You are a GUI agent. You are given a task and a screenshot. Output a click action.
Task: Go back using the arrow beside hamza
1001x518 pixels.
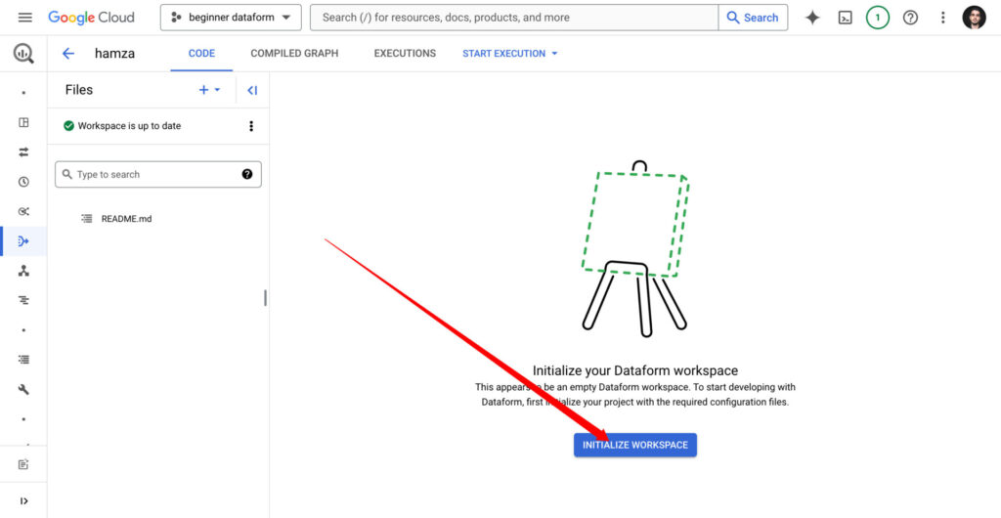[68, 54]
